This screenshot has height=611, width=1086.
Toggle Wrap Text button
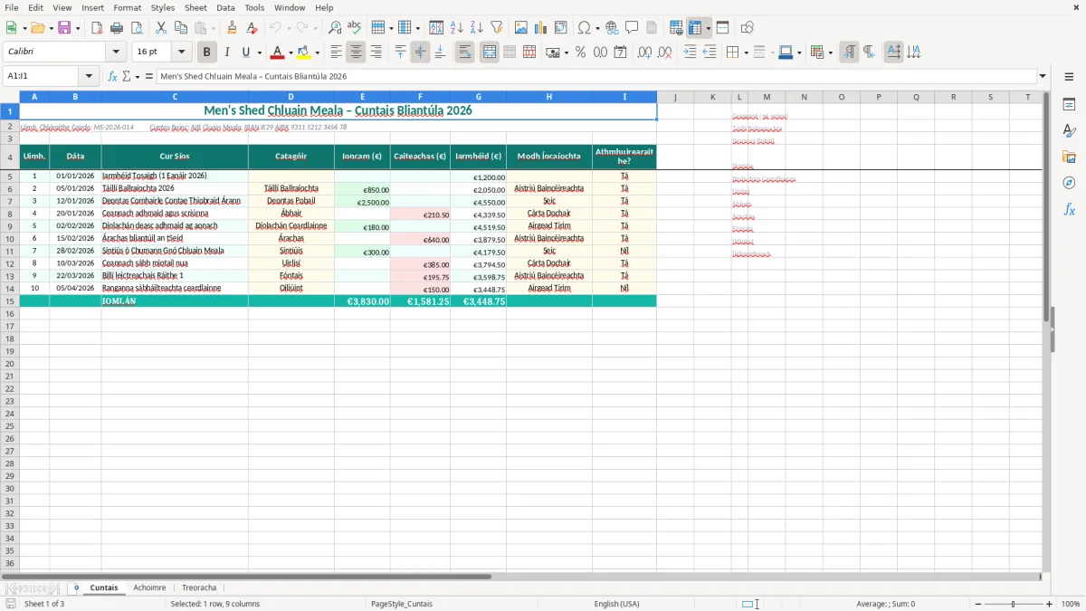(x=465, y=53)
